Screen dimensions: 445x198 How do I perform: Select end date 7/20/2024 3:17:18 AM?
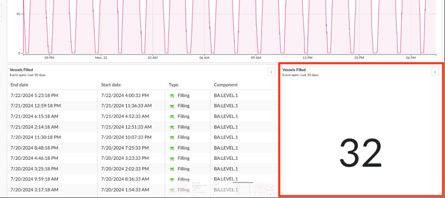[34, 190]
